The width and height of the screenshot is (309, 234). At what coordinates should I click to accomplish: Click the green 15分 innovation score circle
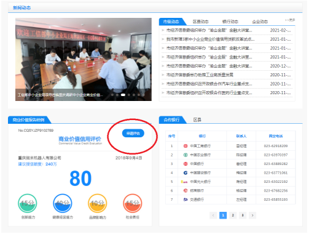28,203
